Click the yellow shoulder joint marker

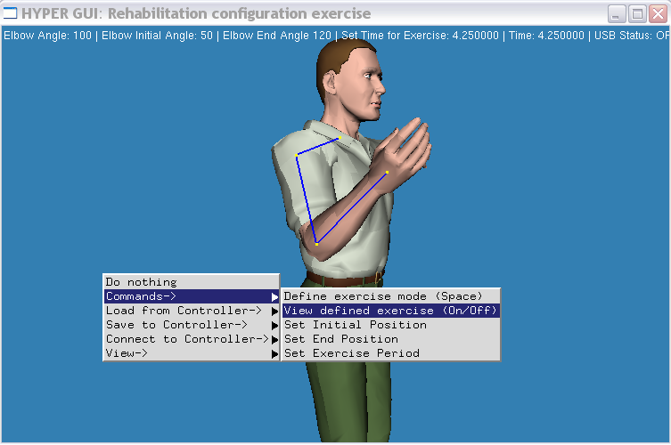coord(297,155)
